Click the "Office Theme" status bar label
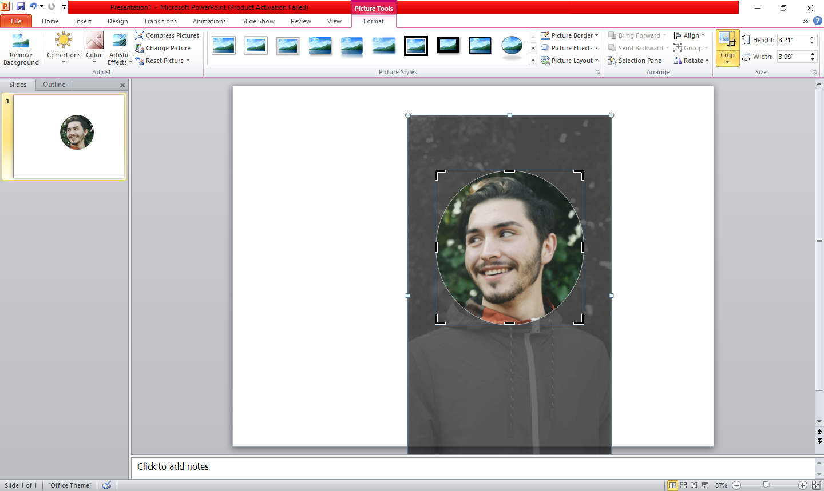This screenshot has width=824, height=491. coord(70,485)
